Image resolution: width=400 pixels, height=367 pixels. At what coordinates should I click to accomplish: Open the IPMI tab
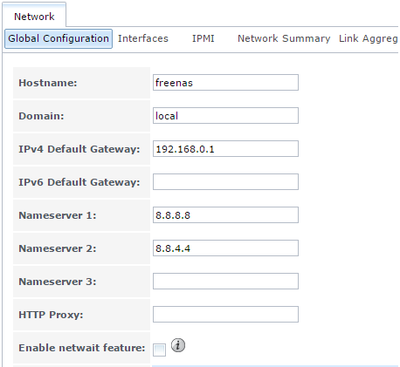203,38
